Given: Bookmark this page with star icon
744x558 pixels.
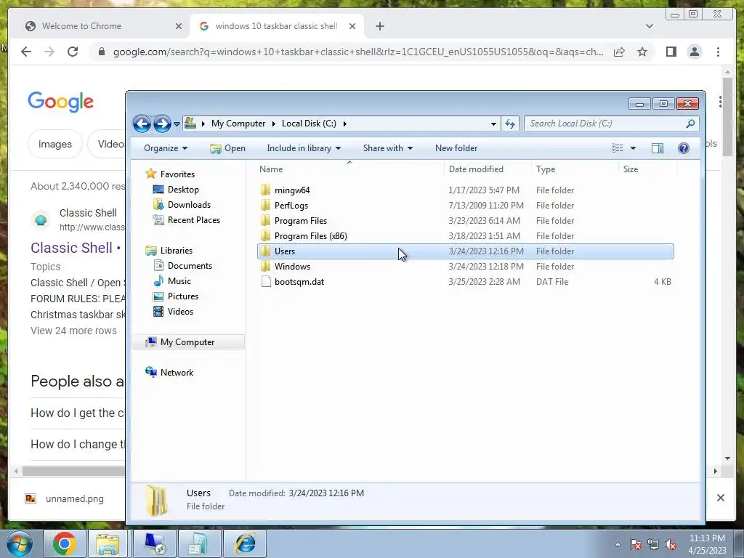Looking at the screenshot, I should point(642,52).
